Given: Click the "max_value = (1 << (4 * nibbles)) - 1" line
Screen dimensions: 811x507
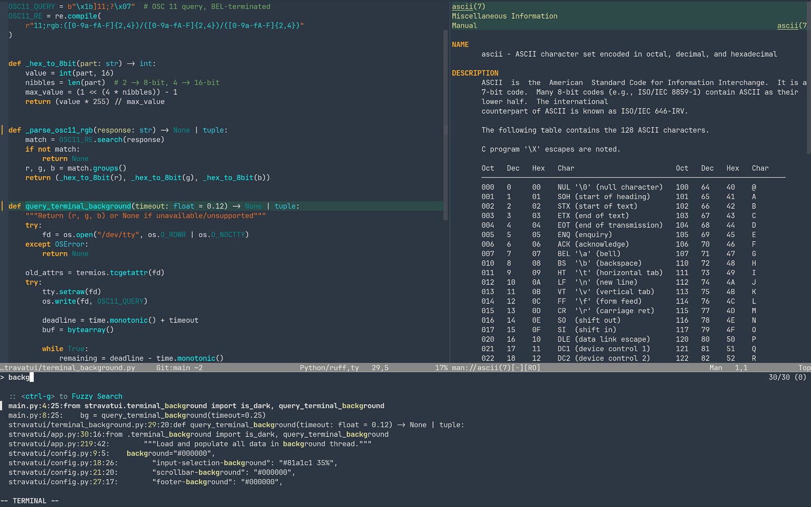Looking at the screenshot, I should pos(101,92).
